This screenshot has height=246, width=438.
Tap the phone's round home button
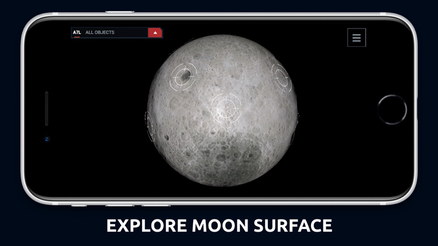392,110
